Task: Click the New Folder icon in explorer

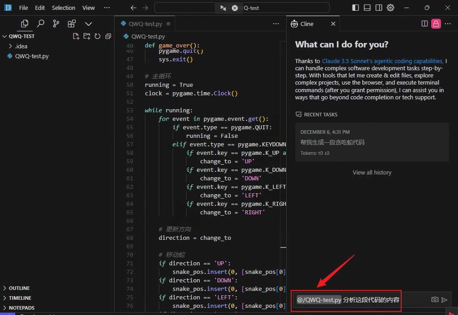Action: 87,36
